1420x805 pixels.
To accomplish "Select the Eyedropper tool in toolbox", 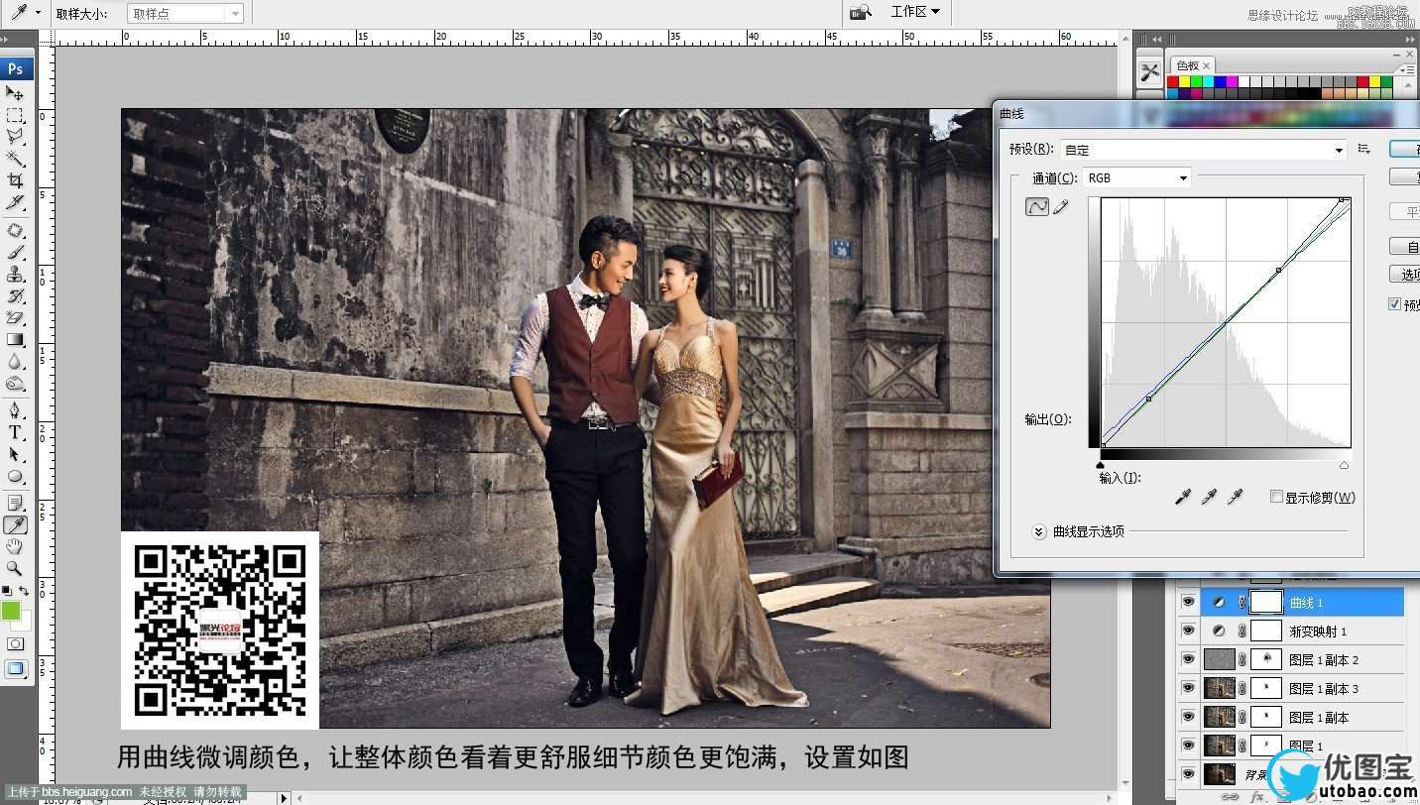I will pyautogui.click(x=15, y=524).
